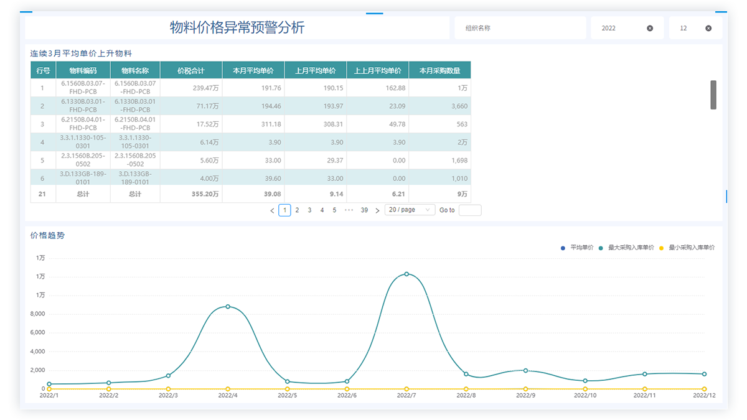The height and width of the screenshot is (420, 747).
Task: Go to previous table page arrow
Action: (272, 210)
